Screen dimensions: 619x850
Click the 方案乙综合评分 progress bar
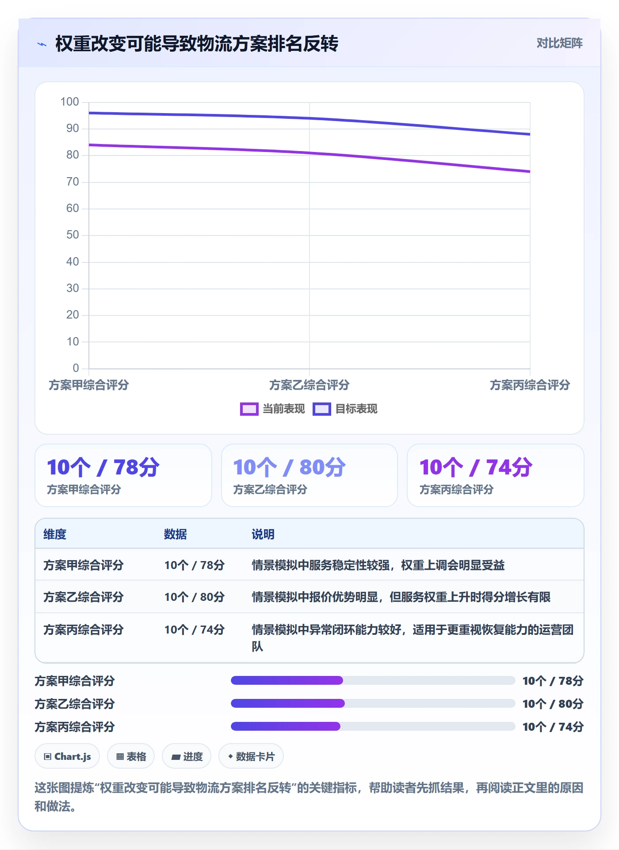[x=373, y=703]
